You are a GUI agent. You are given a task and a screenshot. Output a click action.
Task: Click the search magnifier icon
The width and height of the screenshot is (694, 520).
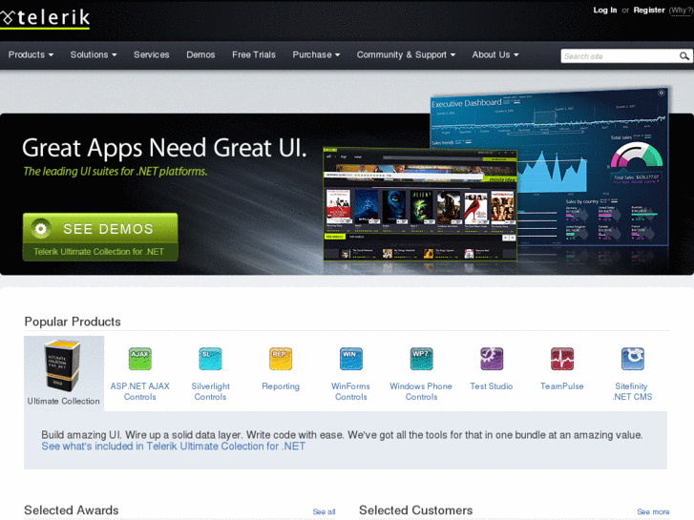[683, 56]
